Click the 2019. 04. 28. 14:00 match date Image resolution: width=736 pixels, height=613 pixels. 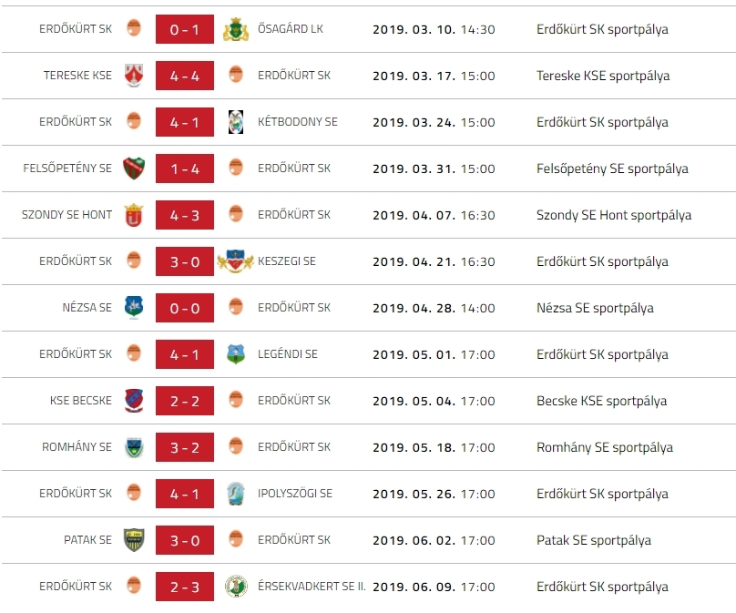pyautogui.click(x=434, y=308)
